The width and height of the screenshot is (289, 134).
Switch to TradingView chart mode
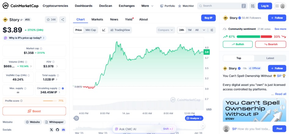120,30
